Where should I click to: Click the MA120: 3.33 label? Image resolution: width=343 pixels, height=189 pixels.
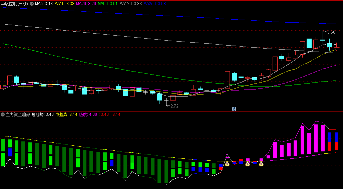[x=130, y=3]
